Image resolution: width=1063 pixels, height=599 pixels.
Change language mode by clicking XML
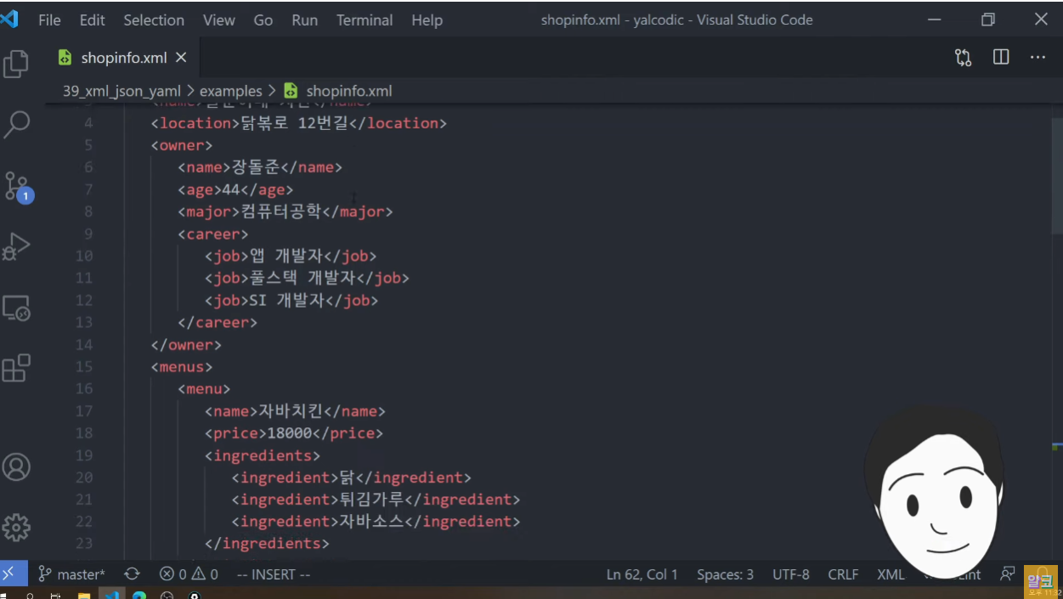click(x=891, y=574)
